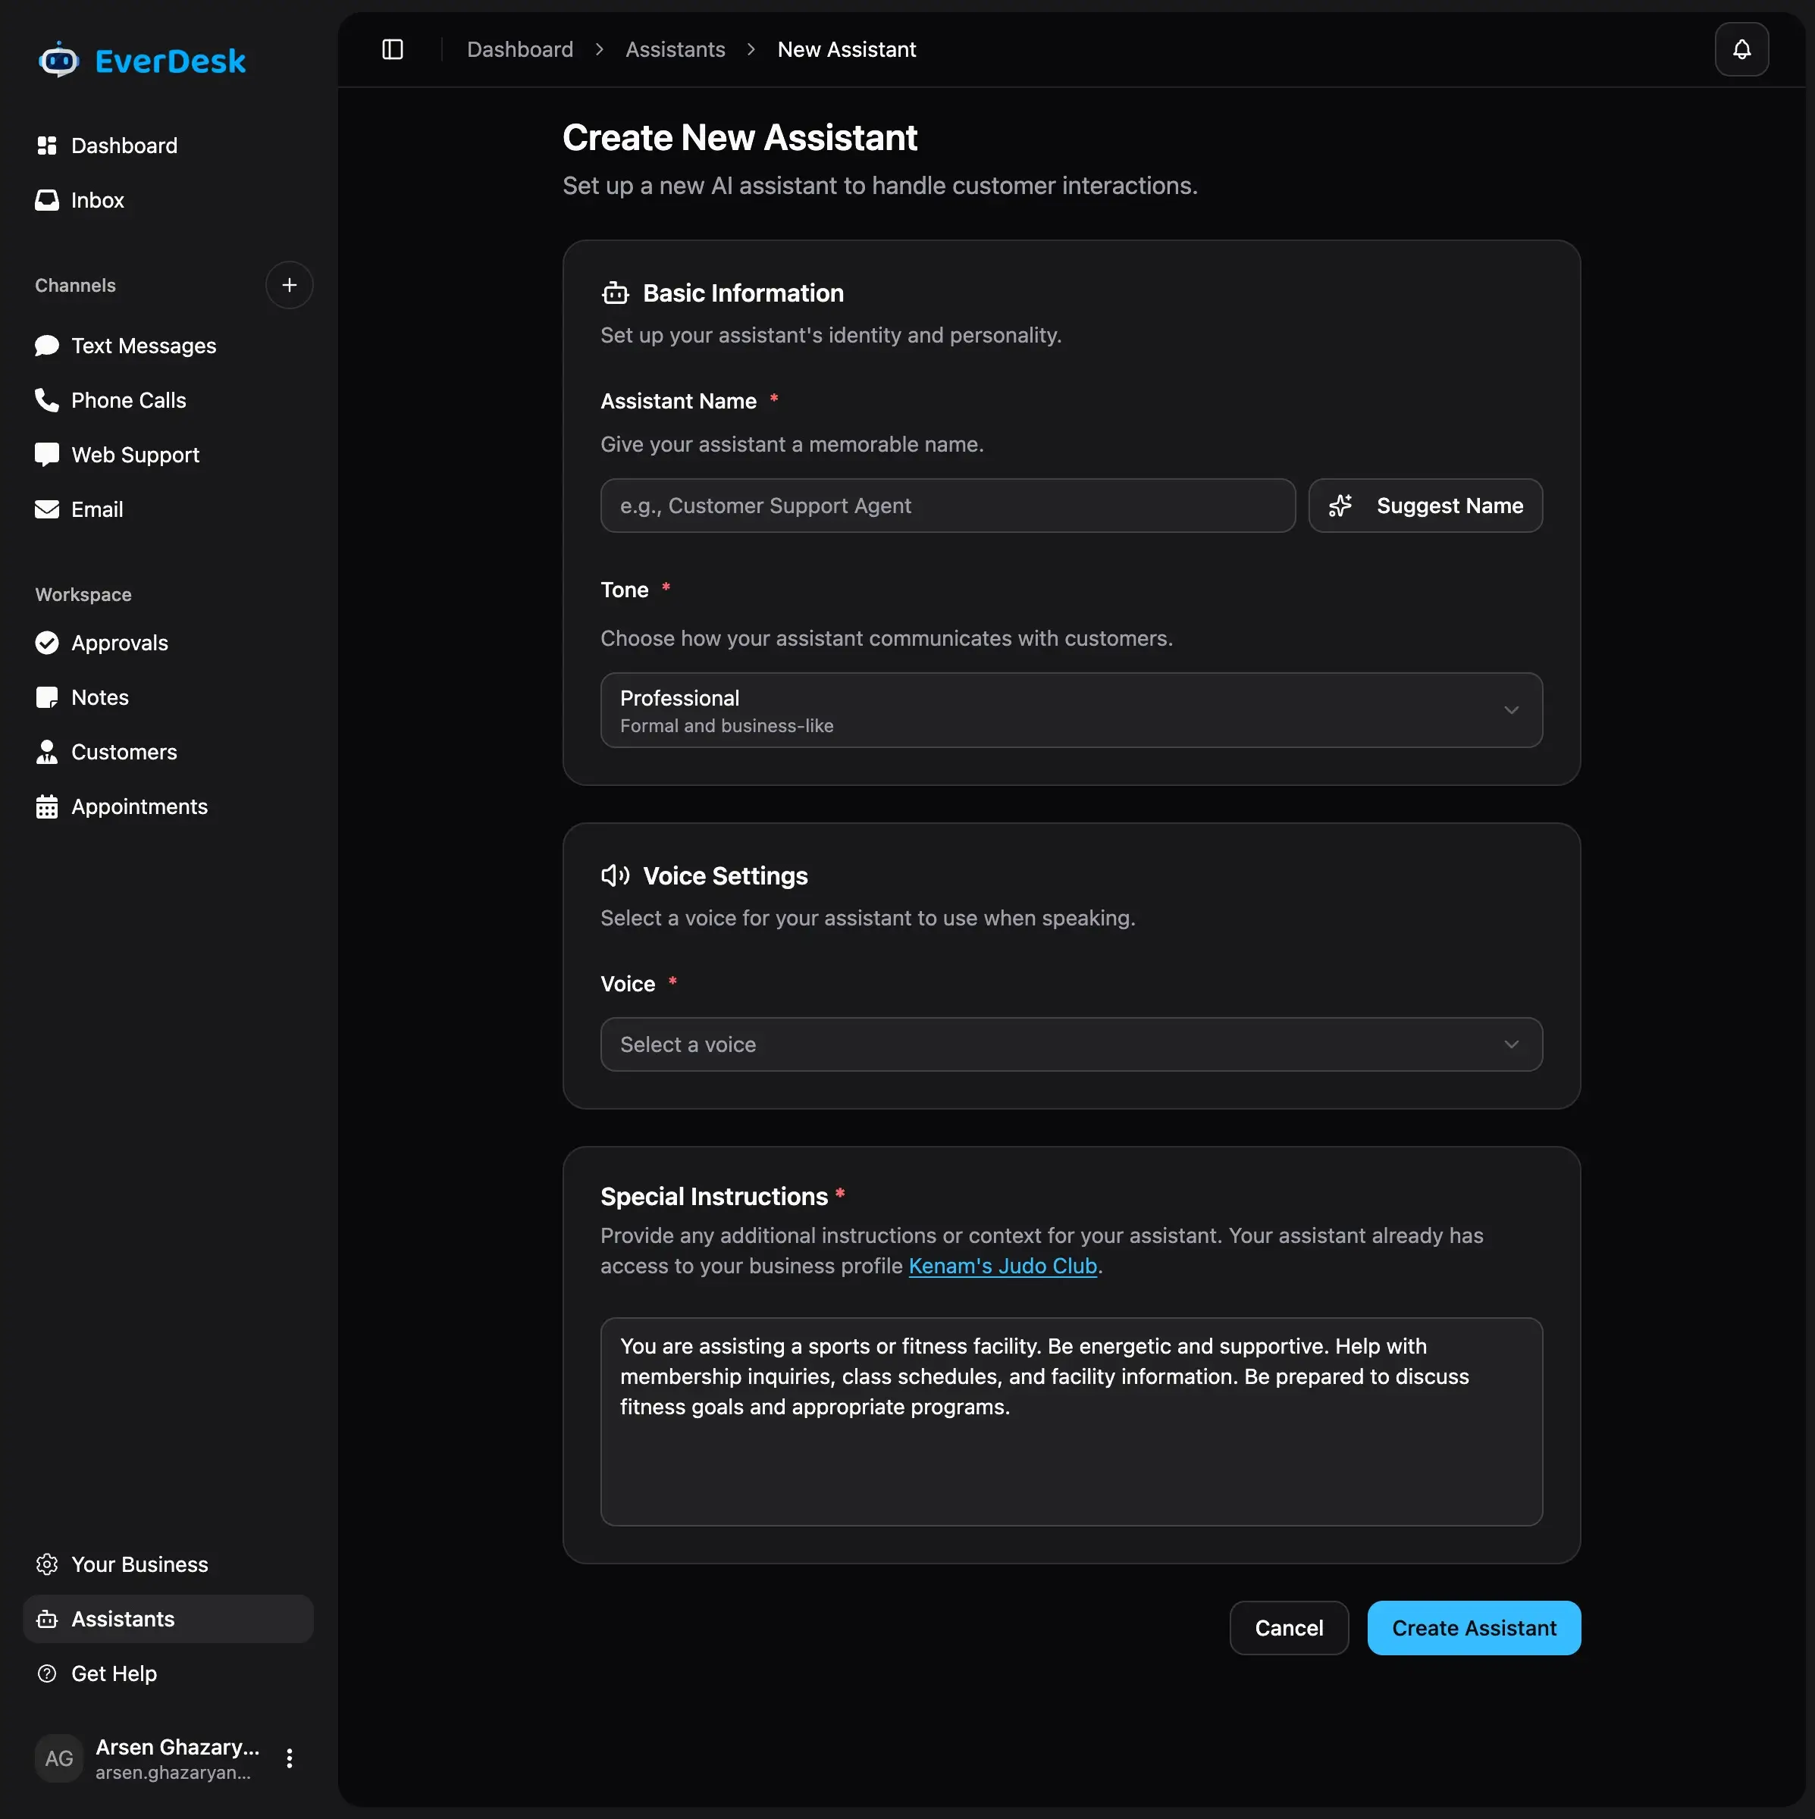Click the Your Business gear icon
The image size is (1815, 1819).
(46, 1563)
